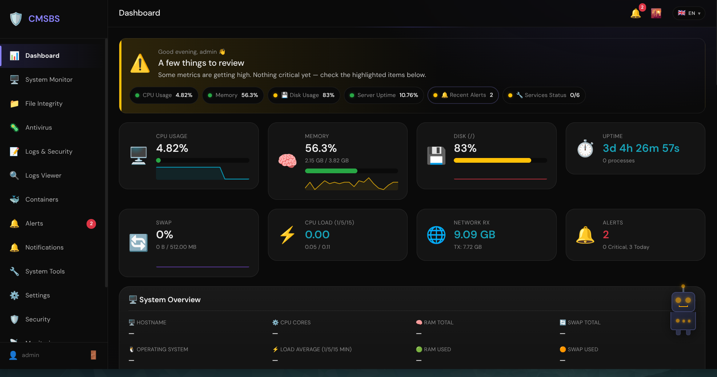The width and height of the screenshot is (717, 377).
Task: Click the CPU Usage monitor card icon
Action: [x=139, y=155]
